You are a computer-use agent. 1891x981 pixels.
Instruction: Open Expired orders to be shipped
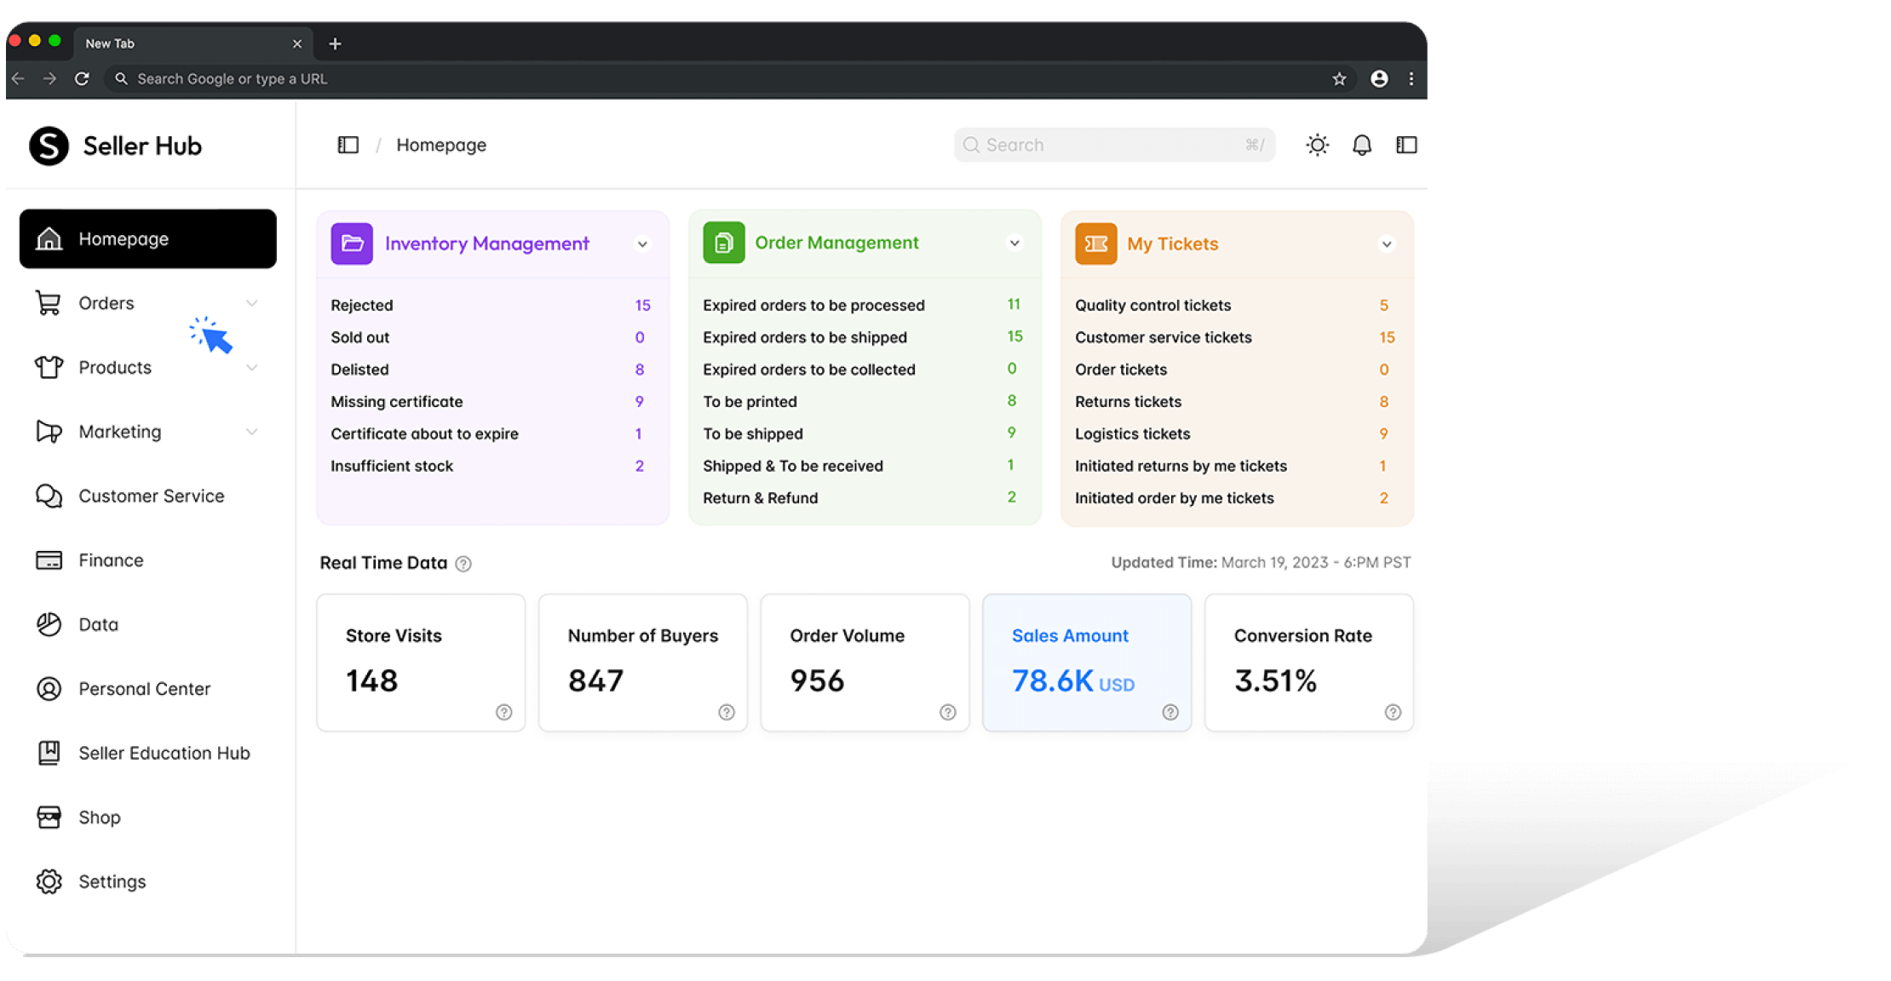pyautogui.click(x=804, y=337)
